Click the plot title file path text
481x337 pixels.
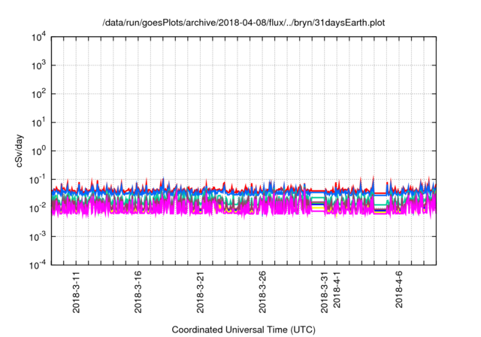(x=241, y=23)
